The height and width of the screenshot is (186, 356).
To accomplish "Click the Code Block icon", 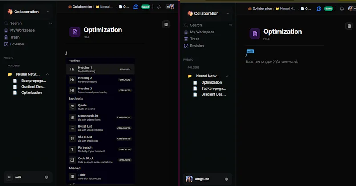I will click(72, 160).
